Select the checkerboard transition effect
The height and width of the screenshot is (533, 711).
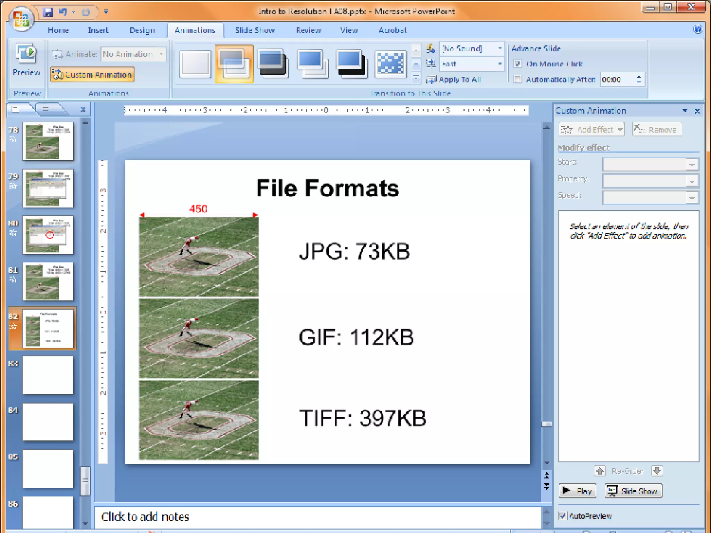[x=391, y=64]
